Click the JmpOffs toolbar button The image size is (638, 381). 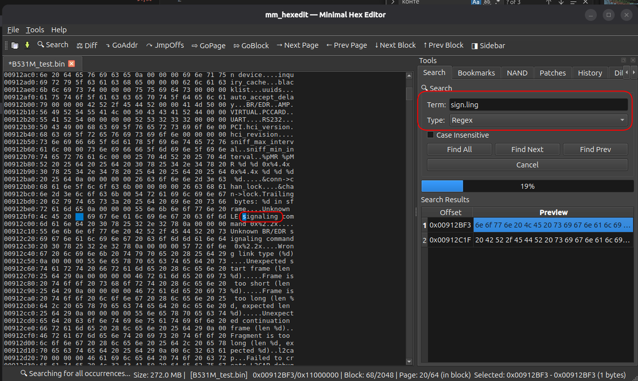click(165, 45)
